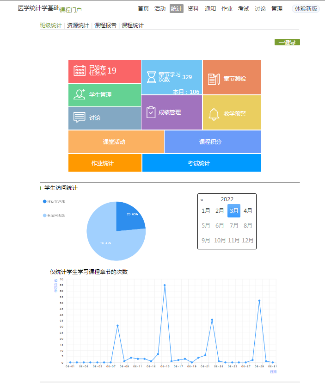The image size is (325, 384).
Task: Open the top-bar 讨论 menu item
Action: coord(260,9)
